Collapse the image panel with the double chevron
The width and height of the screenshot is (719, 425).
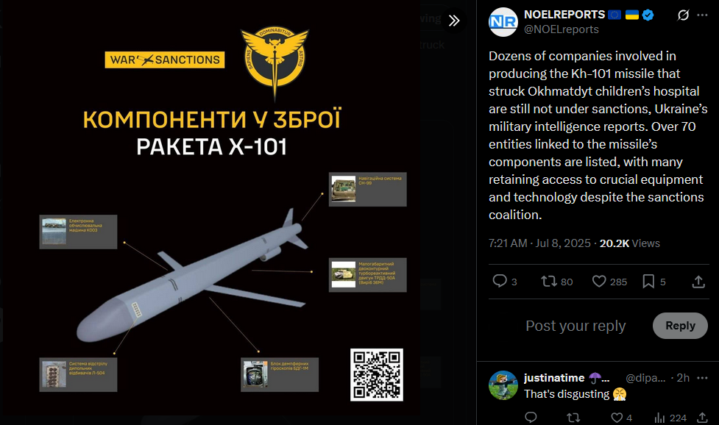(454, 21)
